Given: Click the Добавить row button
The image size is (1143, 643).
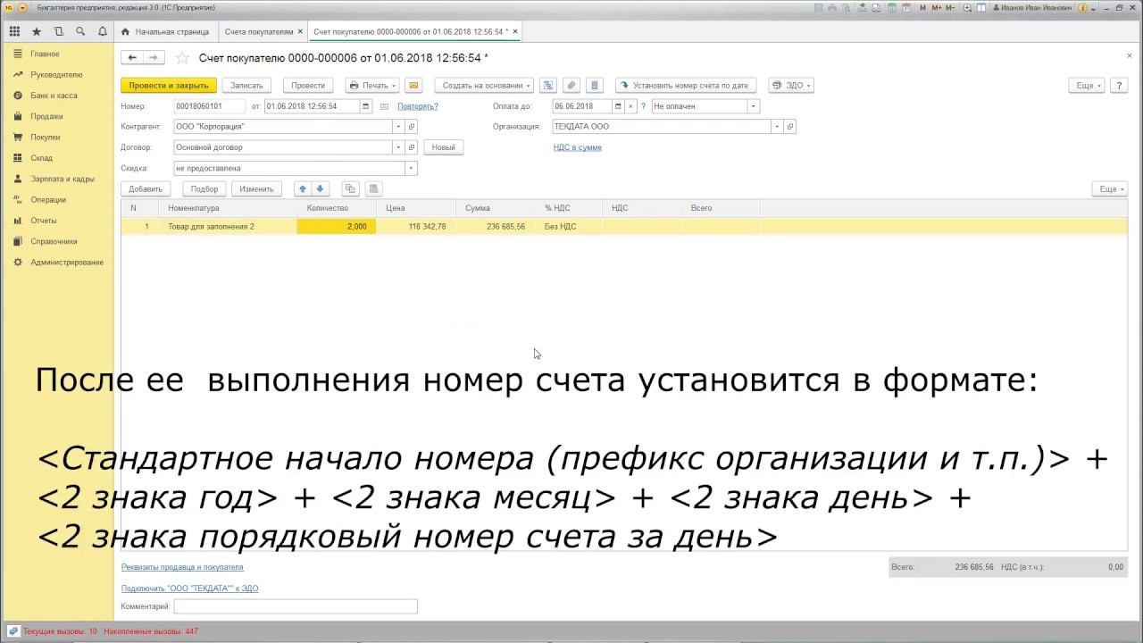Looking at the screenshot, I should pos(146,189).
